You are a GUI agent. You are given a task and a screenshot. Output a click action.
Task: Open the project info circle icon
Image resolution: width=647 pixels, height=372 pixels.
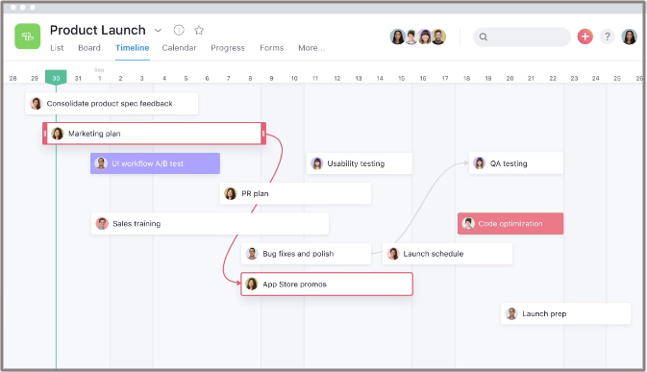click(179, 30)
